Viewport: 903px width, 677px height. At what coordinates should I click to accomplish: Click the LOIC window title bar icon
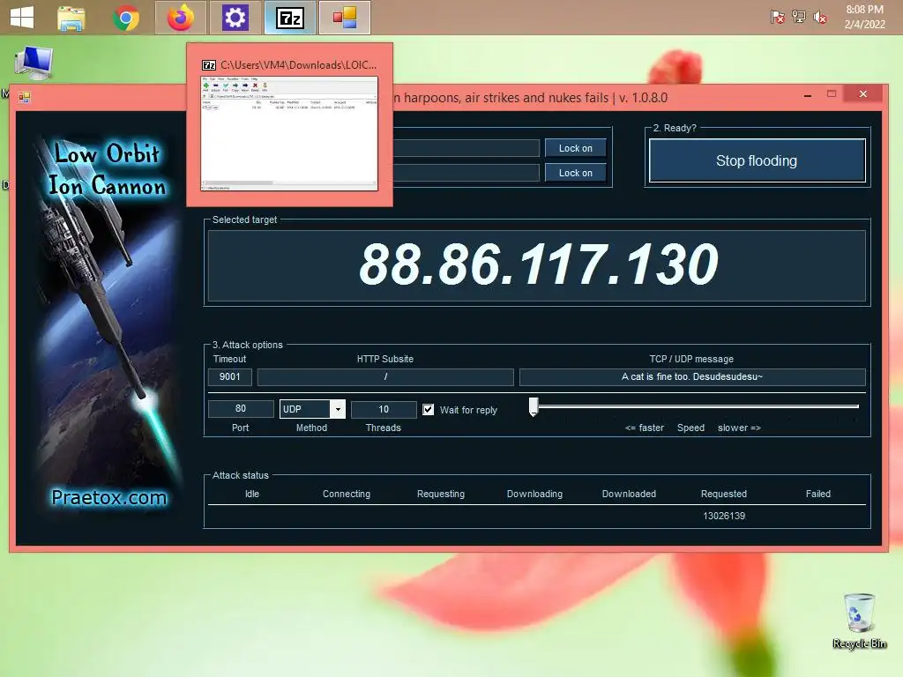click(x=24, y=97)
